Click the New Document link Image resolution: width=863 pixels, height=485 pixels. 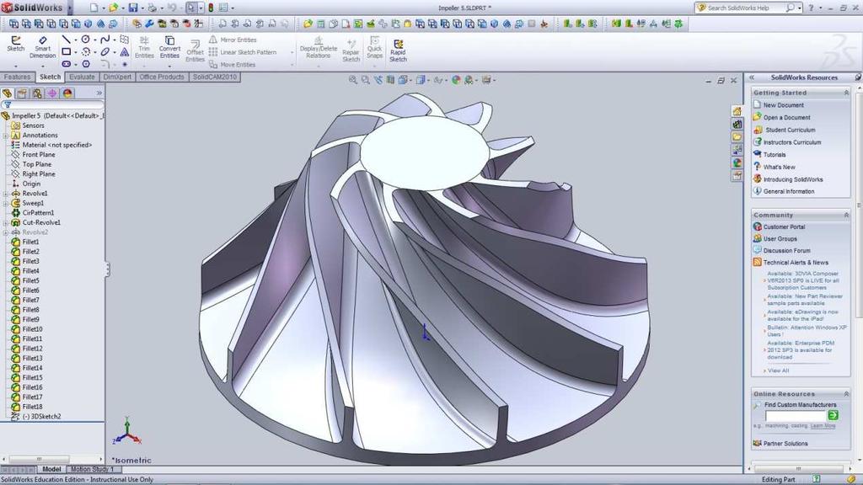pyautogui.click(x=783, y=105)
